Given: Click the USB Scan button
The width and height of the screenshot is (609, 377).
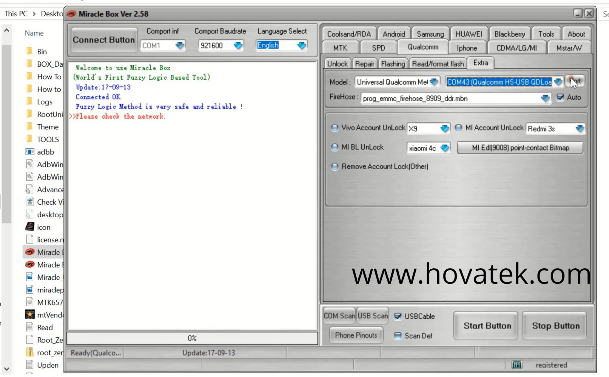Looking at the screenshot, I should (x=373, y=316).
